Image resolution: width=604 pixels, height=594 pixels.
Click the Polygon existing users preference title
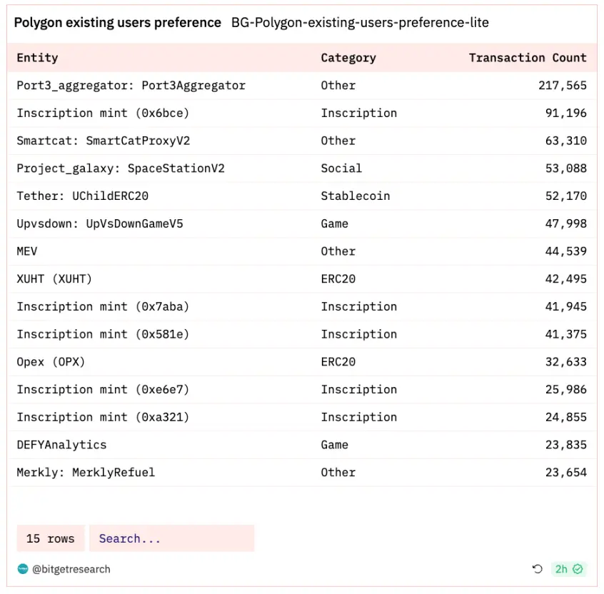pos(118,23)
